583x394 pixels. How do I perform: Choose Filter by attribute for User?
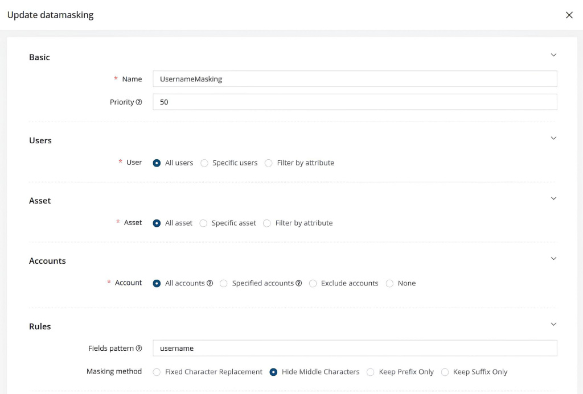[269, 163]
